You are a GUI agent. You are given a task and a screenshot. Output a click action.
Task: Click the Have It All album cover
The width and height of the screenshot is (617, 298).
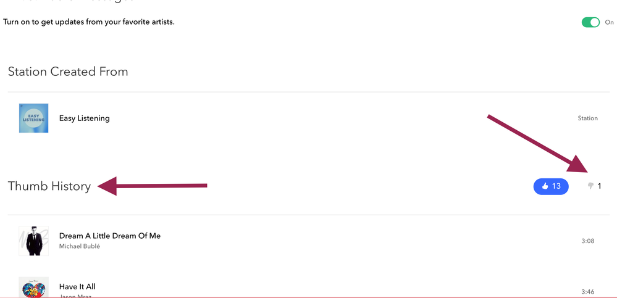(x=33, y=288)
